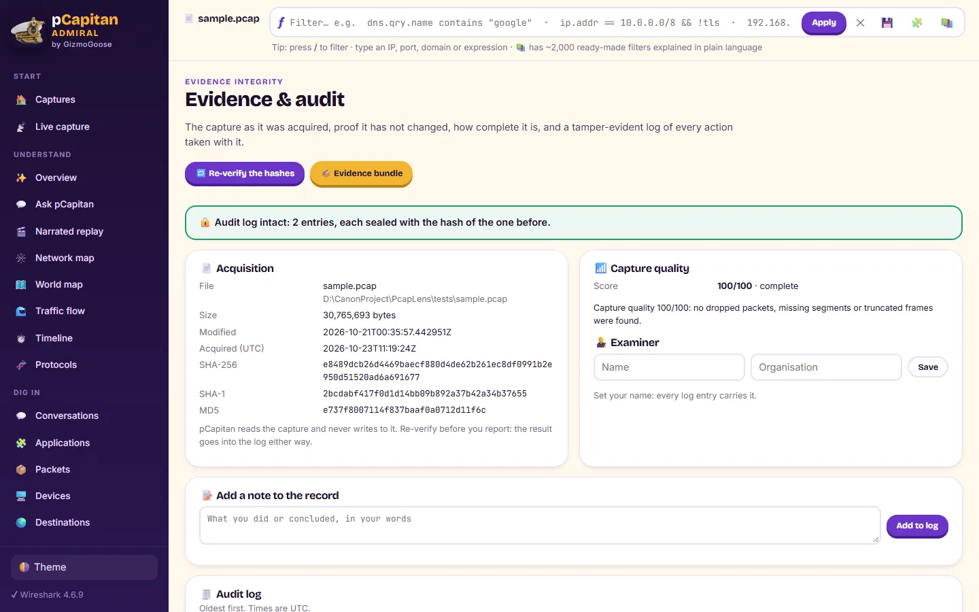The height and width of the screenshot is (612, 979).
Task: Click the Conversations speech icon
Action: [21, 416]
